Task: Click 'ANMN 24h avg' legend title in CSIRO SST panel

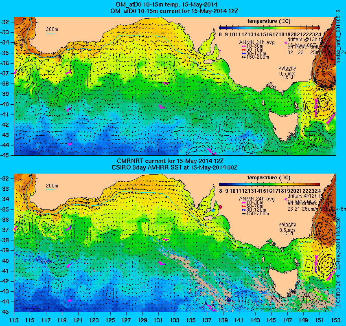Action: pyautogui.click(x=257, y=199)
